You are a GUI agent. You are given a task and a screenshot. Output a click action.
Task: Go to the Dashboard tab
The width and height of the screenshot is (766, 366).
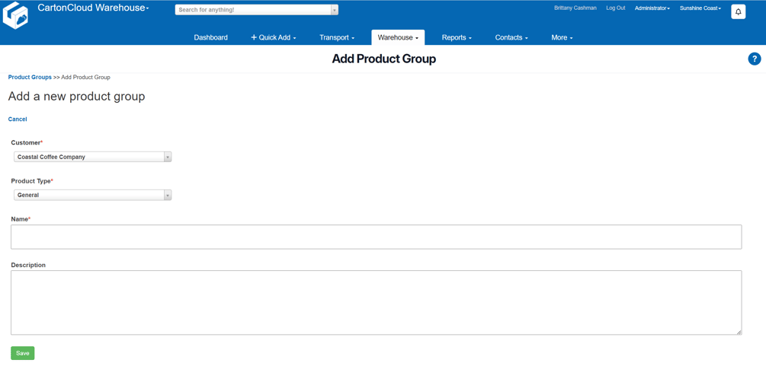[210, 37]
